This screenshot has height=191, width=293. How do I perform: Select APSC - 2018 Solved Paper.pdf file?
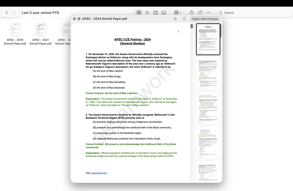coord(15,34)
